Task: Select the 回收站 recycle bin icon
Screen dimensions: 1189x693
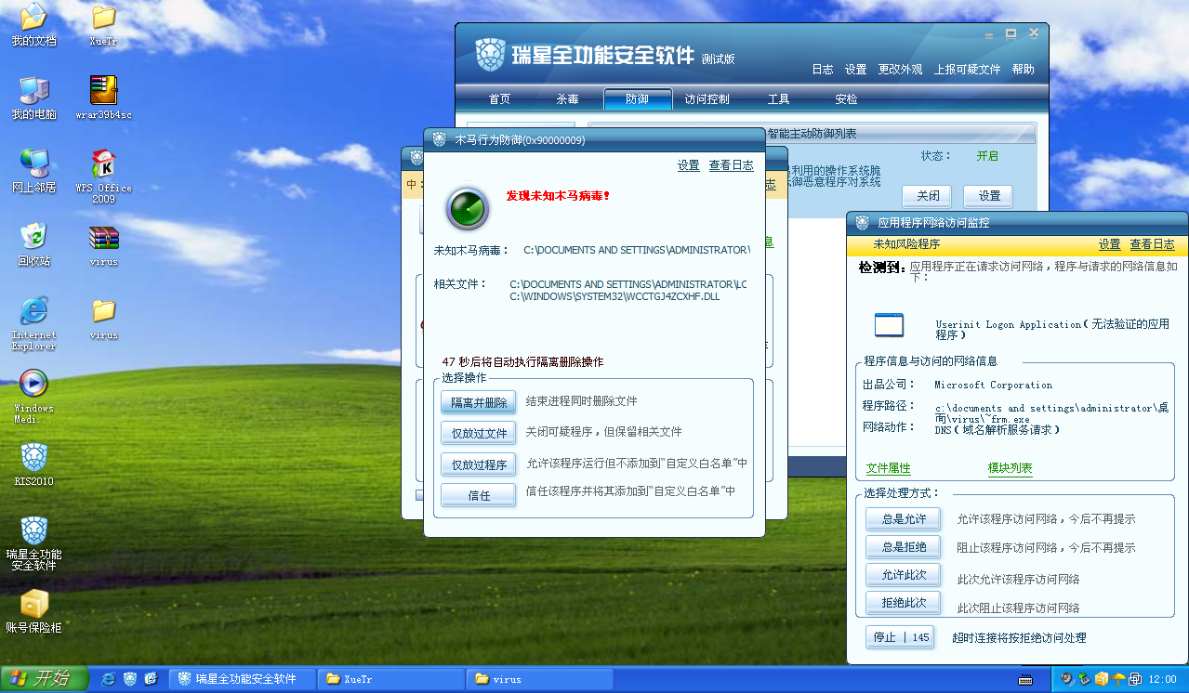Action: pos(33,244)
